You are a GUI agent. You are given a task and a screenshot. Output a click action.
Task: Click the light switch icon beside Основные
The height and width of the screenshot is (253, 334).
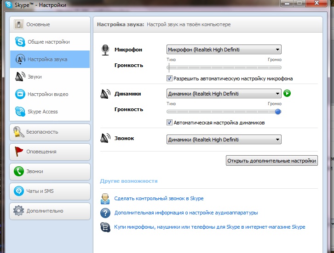[19, 24]
